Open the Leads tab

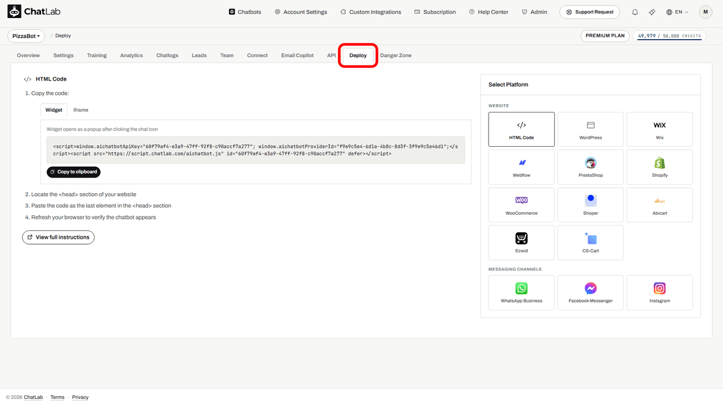click(199, 55)
